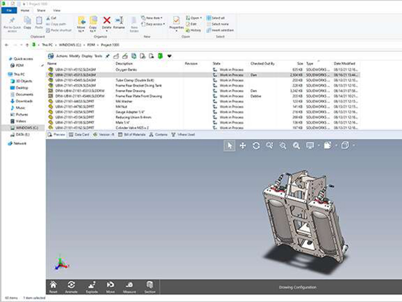Select the Section tool in bottom preview bar
The width and height of the screenshot is (402, 302).
pos(149,286)
